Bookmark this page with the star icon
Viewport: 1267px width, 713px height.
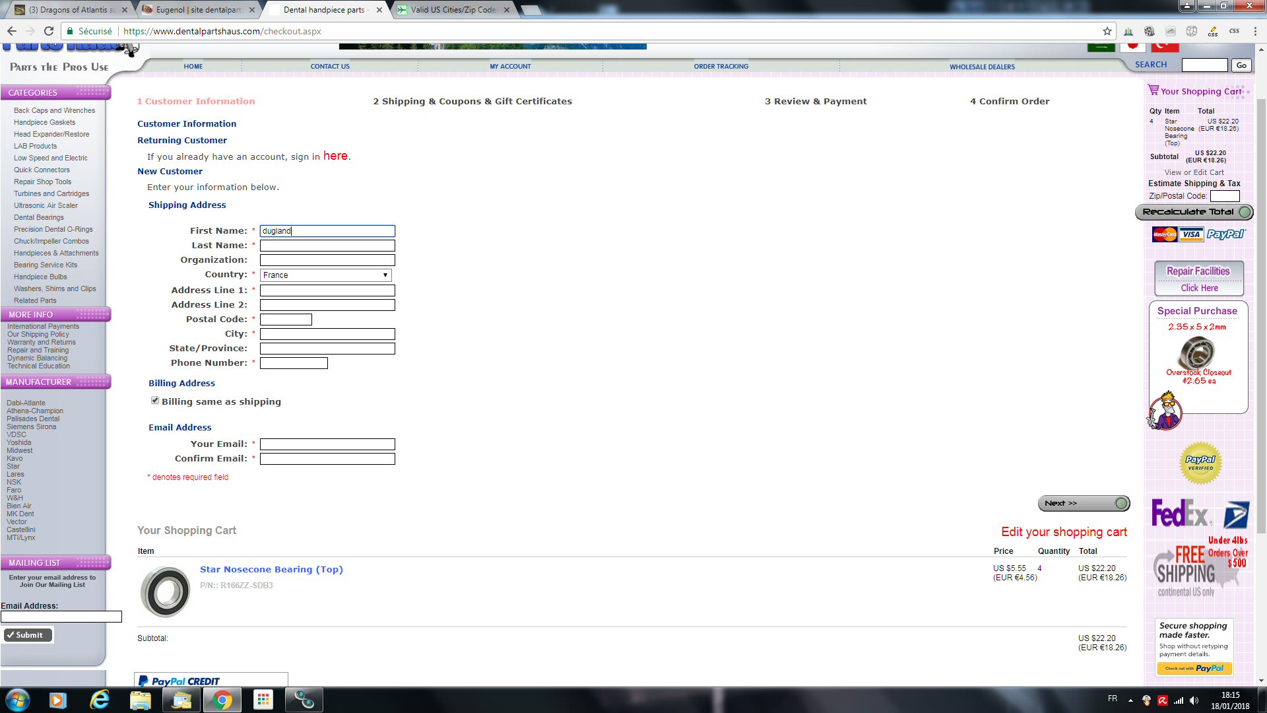tap(1107, 31)
